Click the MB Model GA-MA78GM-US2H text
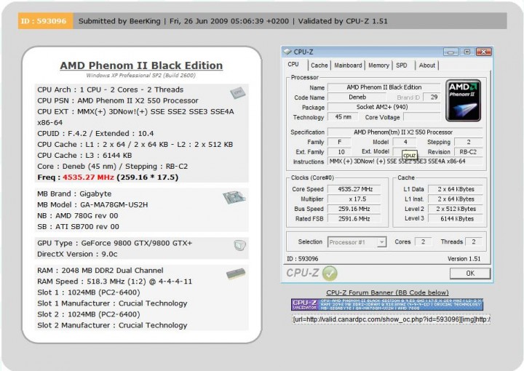Screen dimensions: 524x371 pyautogui.click(x=92, y=204)
